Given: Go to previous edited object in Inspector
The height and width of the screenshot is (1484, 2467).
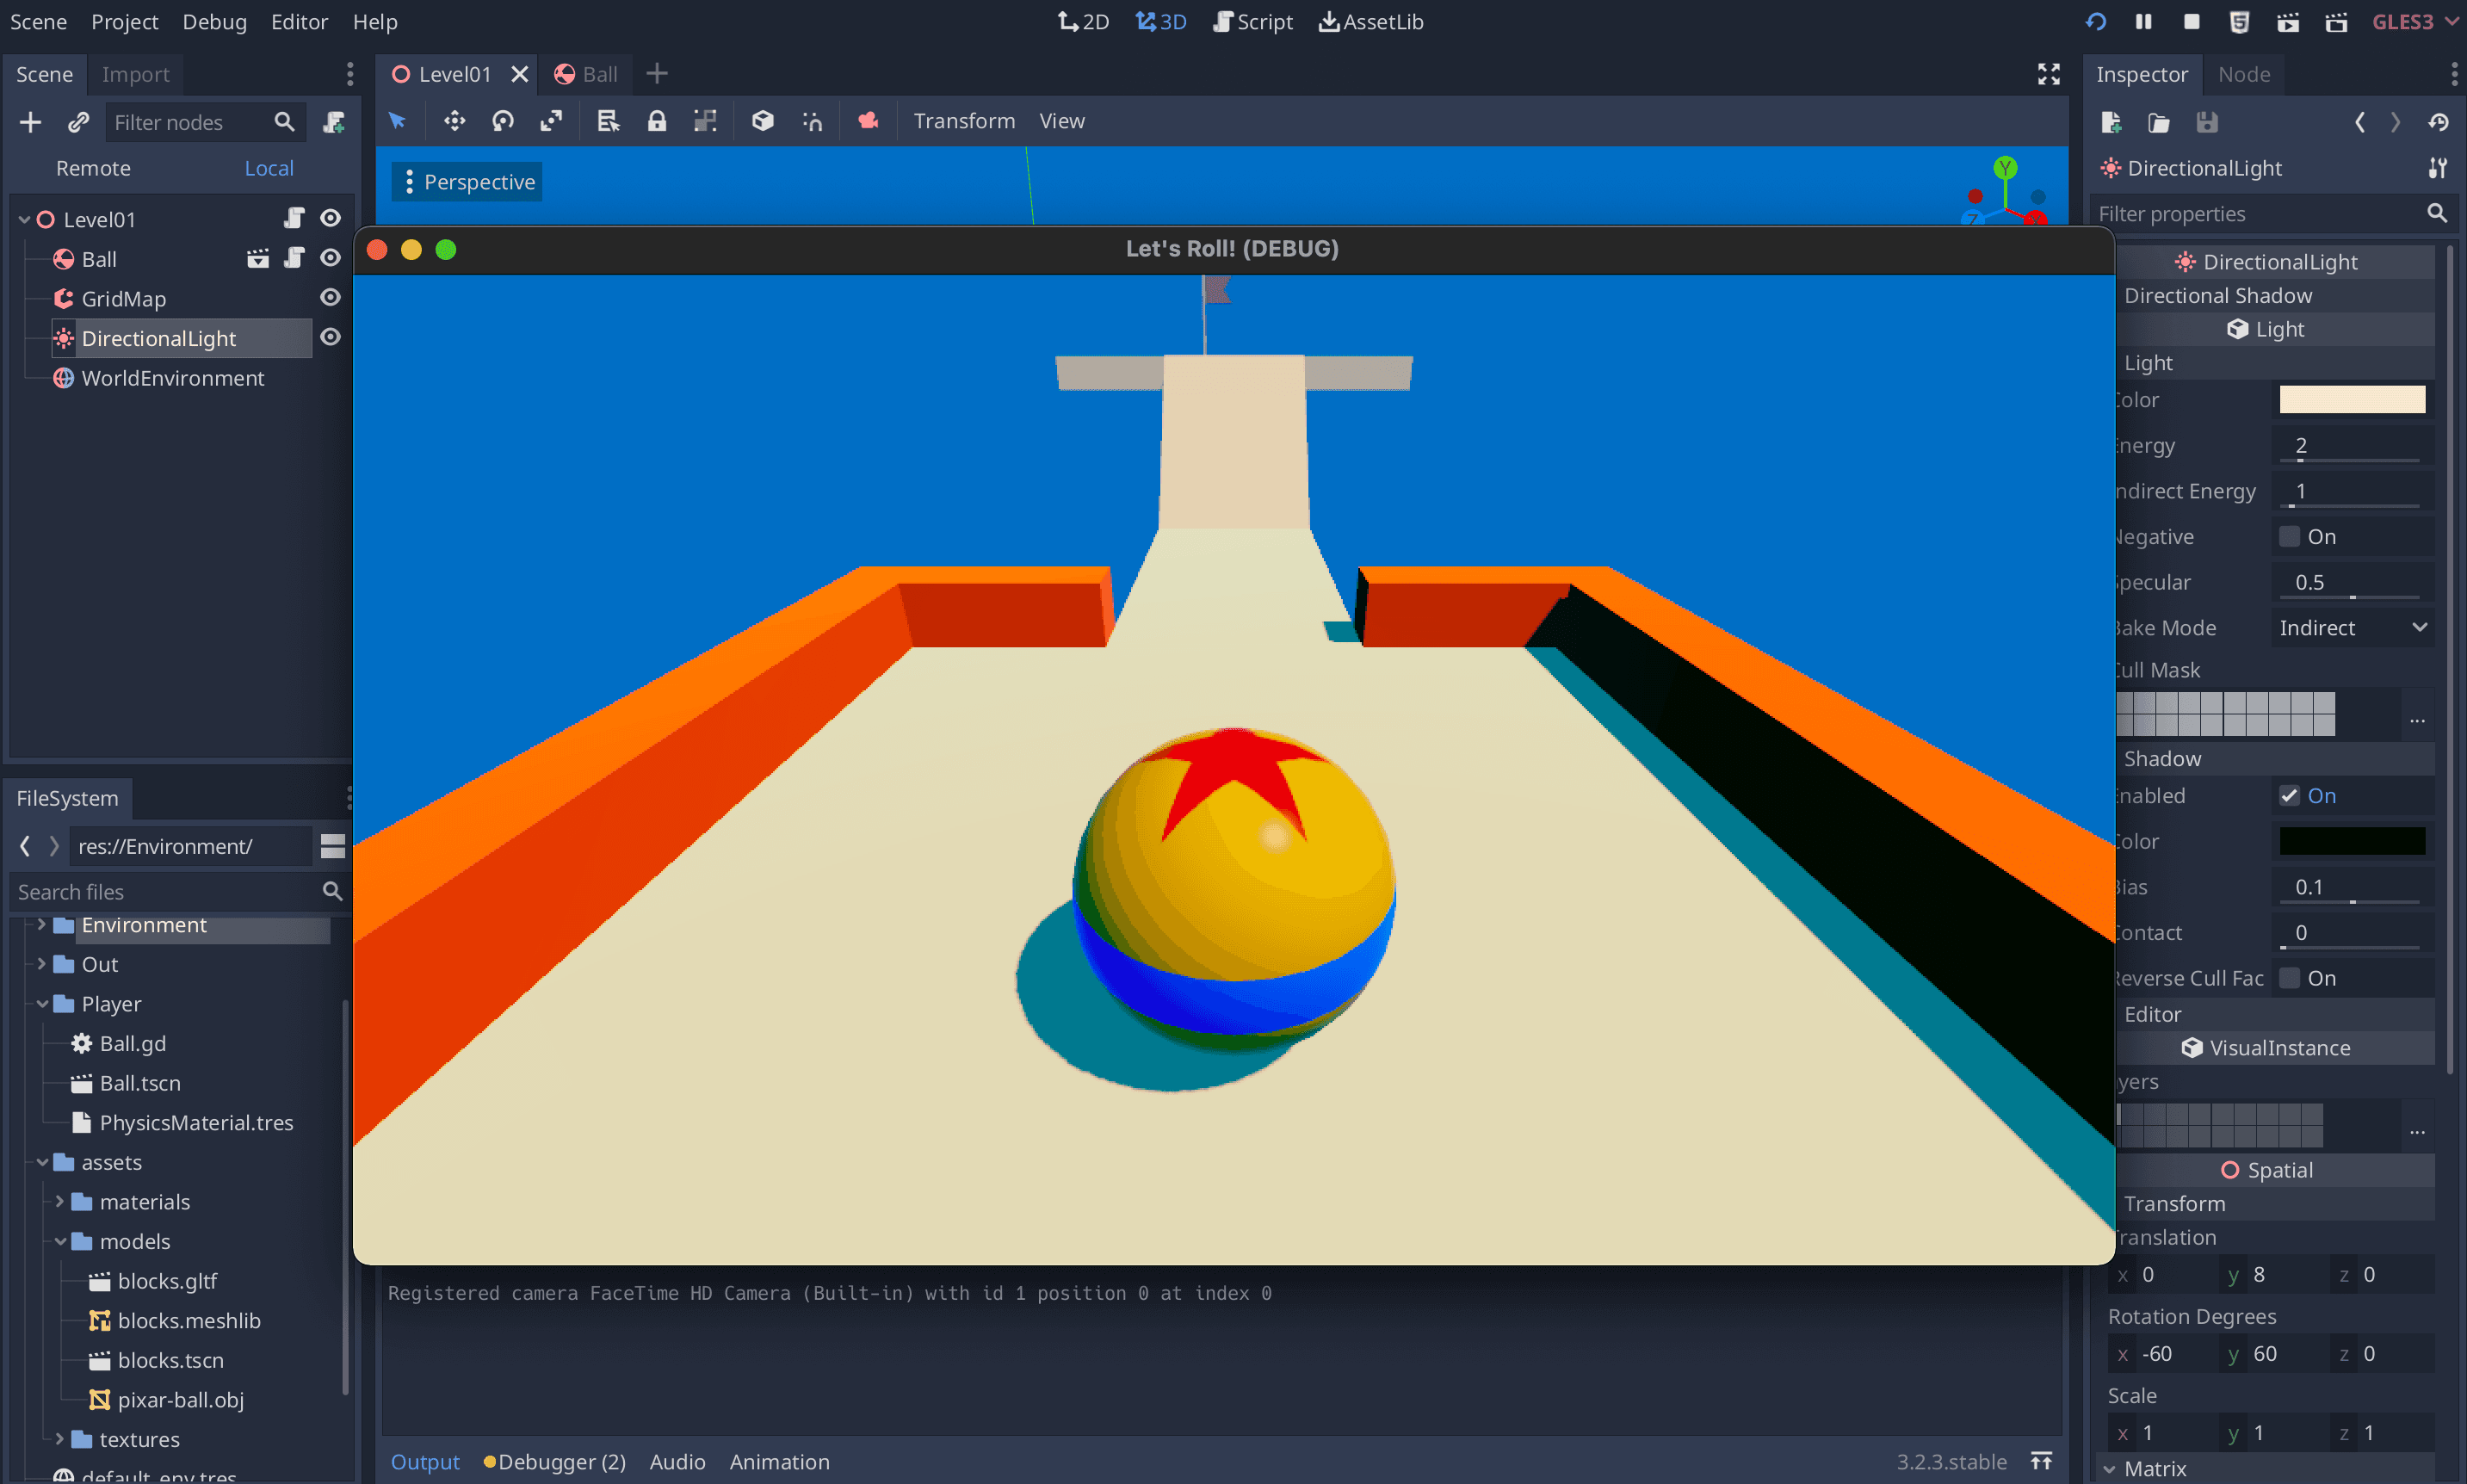Looking at the screenshot, I should pos(2360,122).
